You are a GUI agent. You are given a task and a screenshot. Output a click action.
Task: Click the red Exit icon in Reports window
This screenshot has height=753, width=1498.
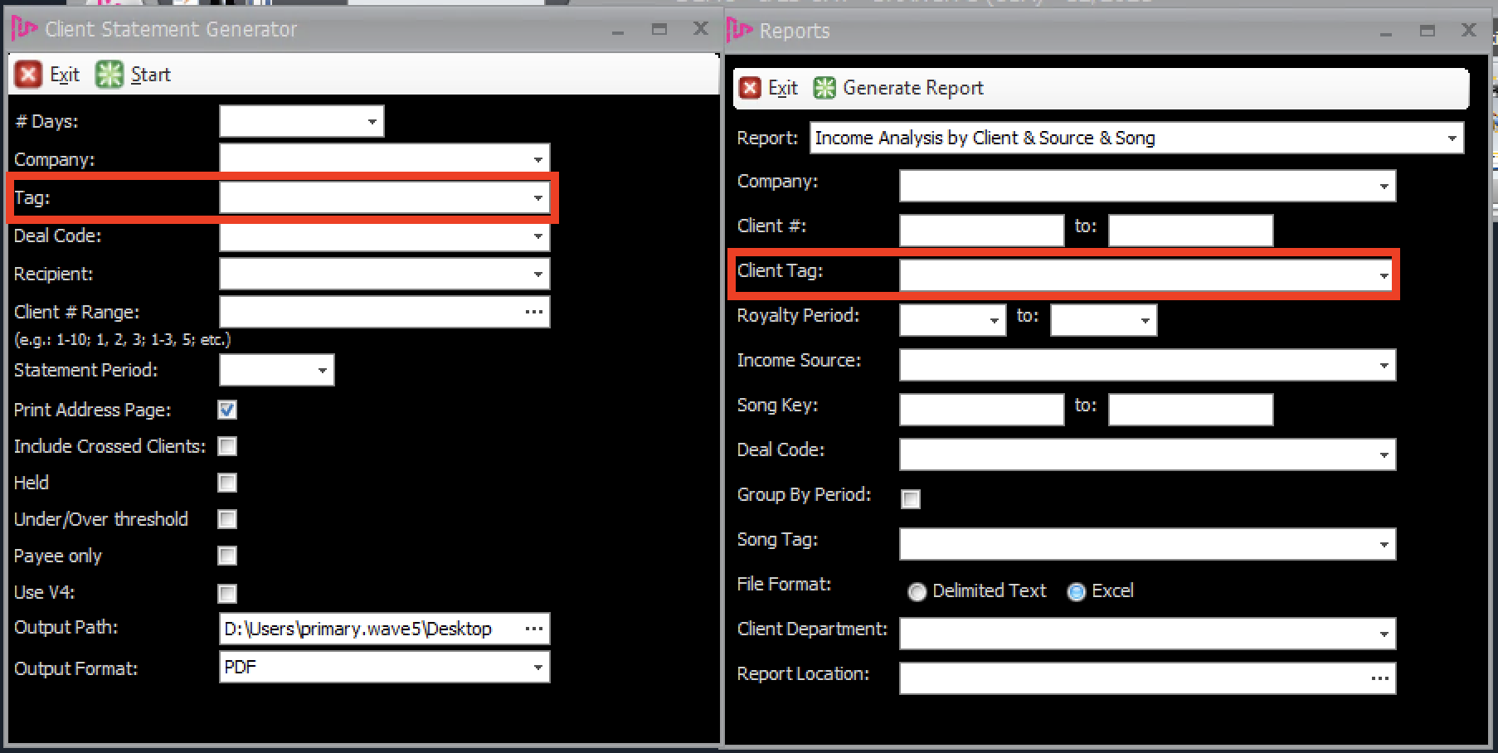pos(749,88)
